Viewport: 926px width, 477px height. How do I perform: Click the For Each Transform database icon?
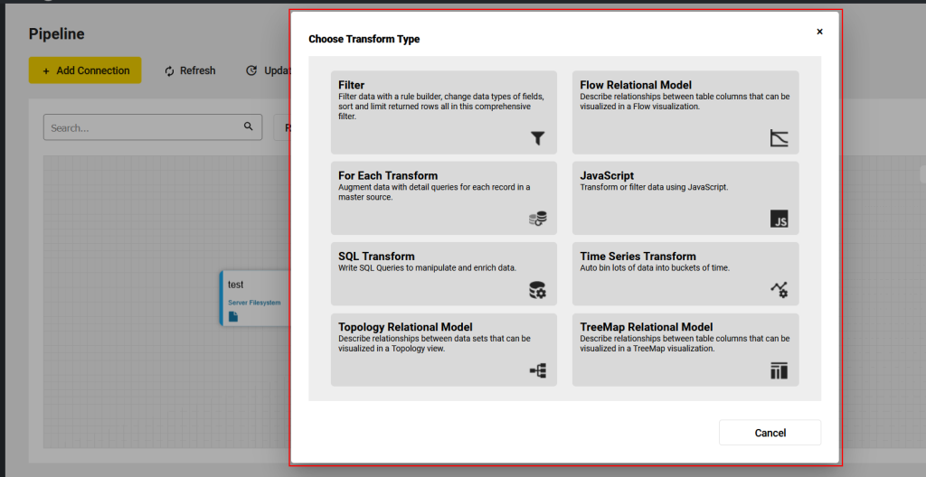[x=538, y=219]
